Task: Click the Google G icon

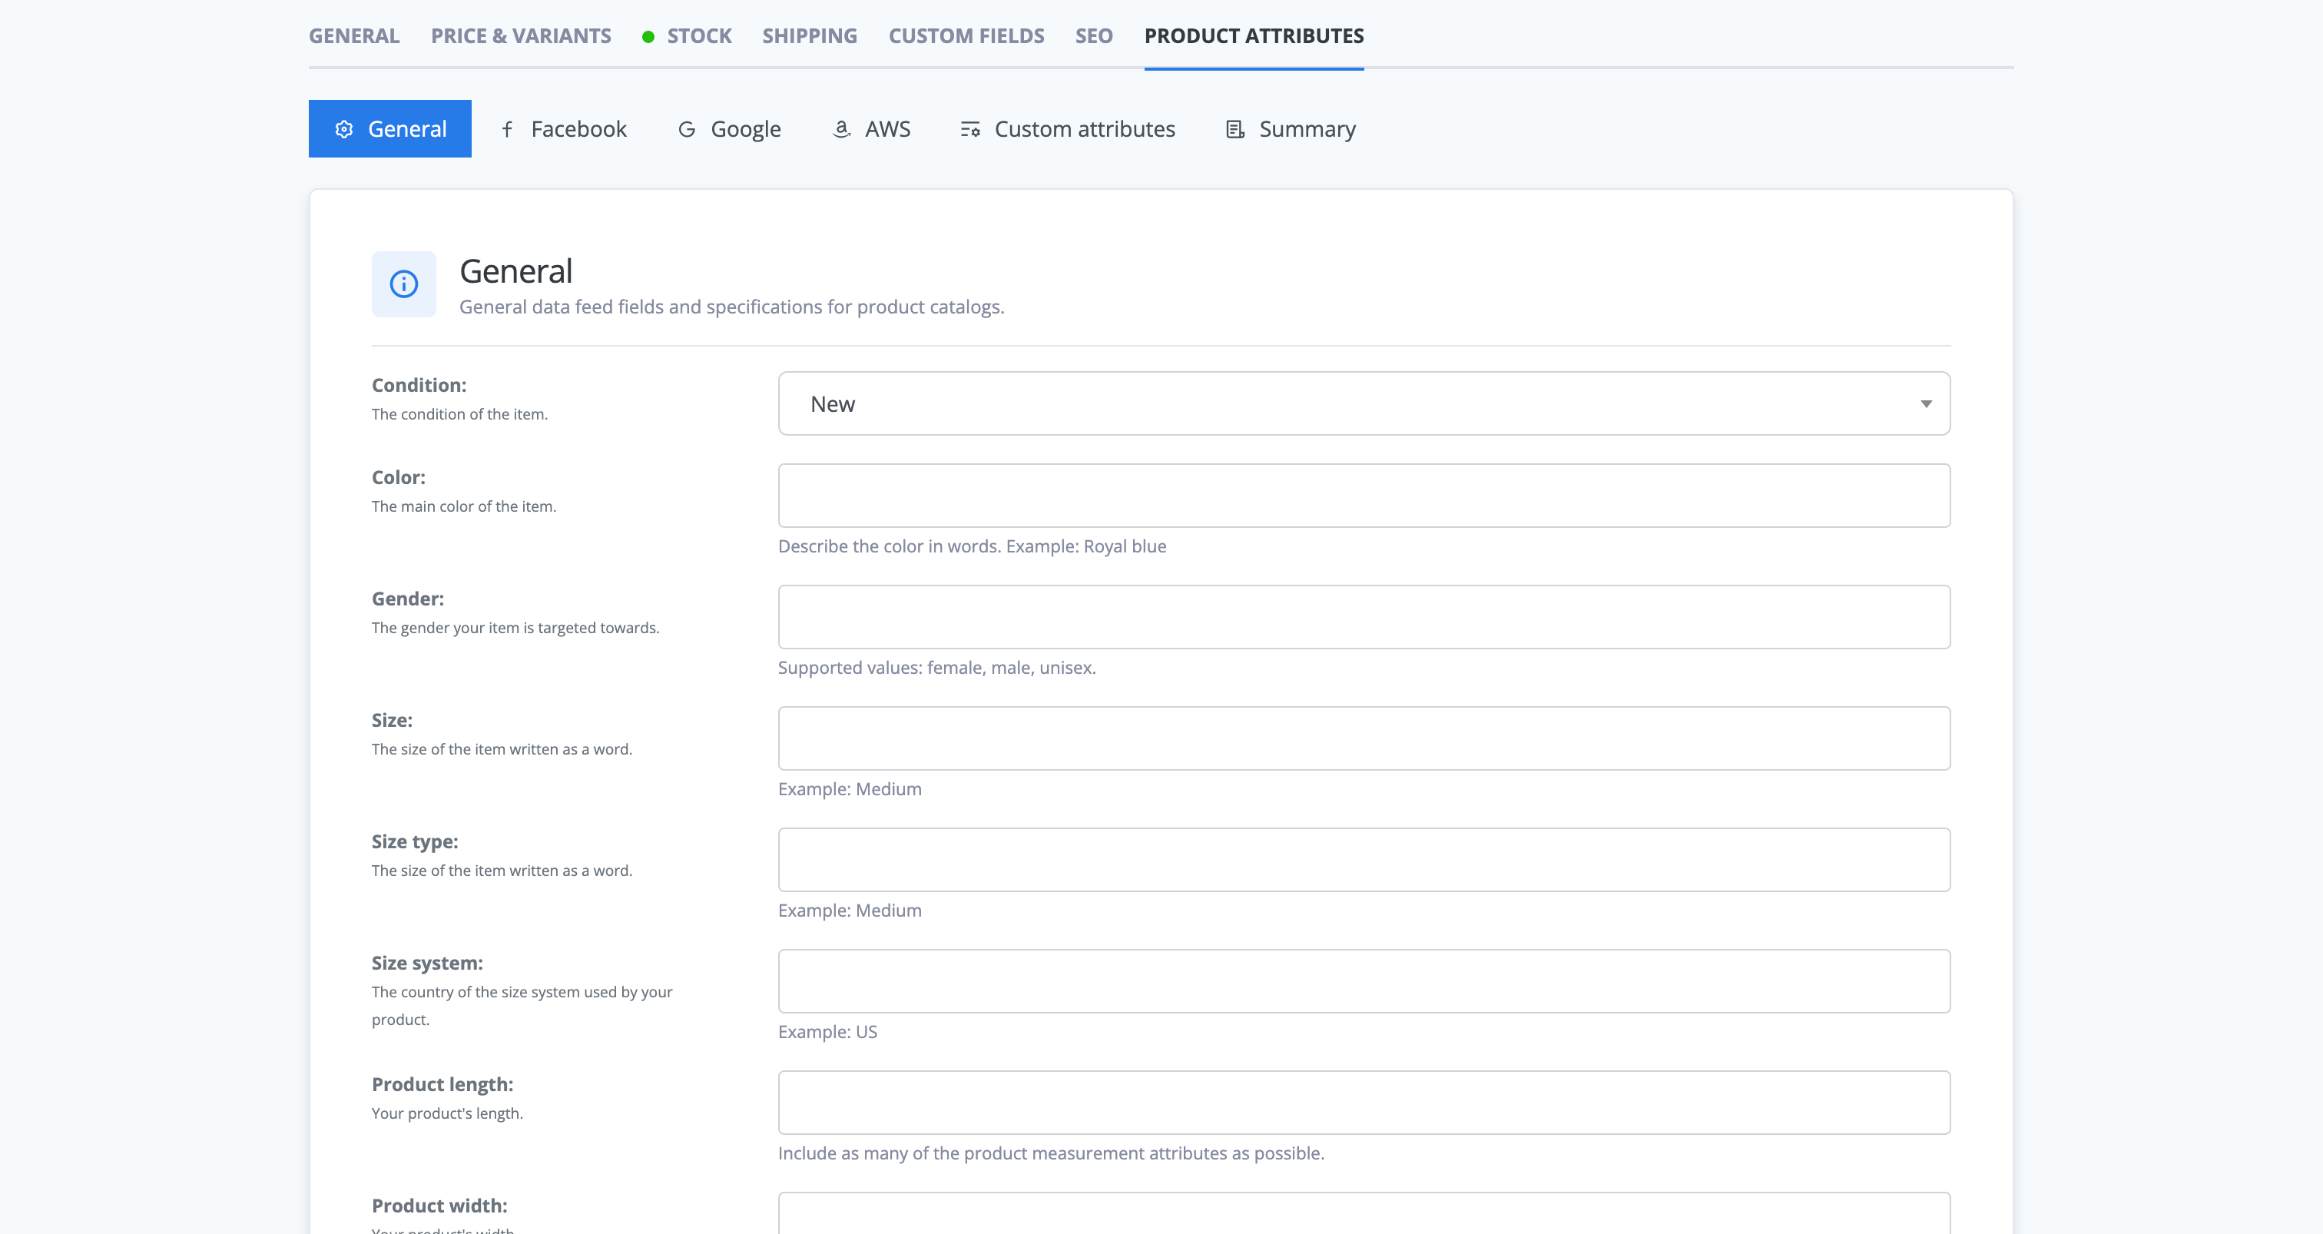Action: [x=686, y=129]
